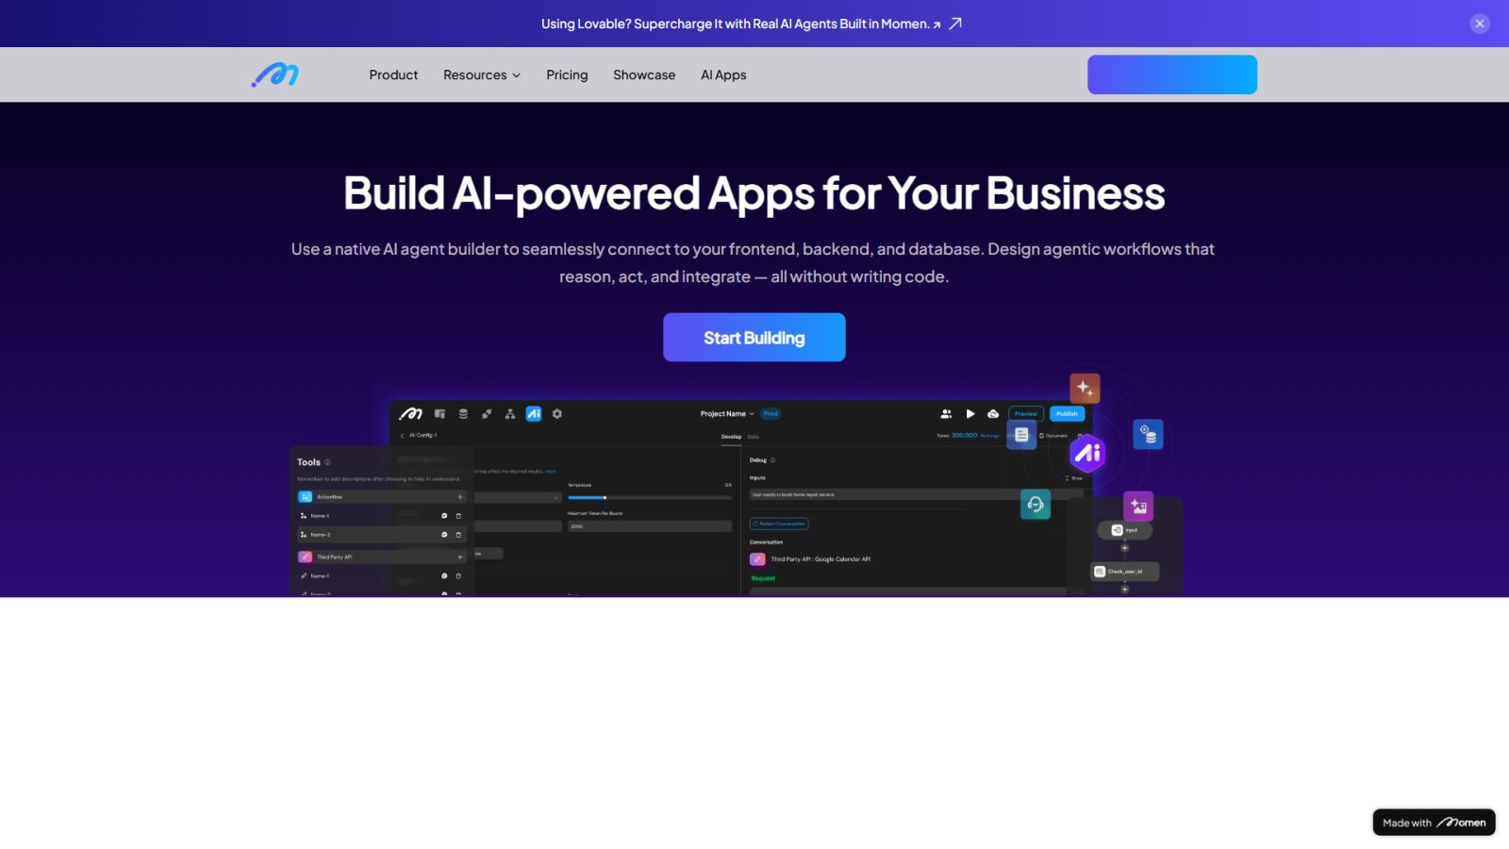1509x849 pixels.
Task: Open the arrow icon in the top banner
Action: [955, 24]
